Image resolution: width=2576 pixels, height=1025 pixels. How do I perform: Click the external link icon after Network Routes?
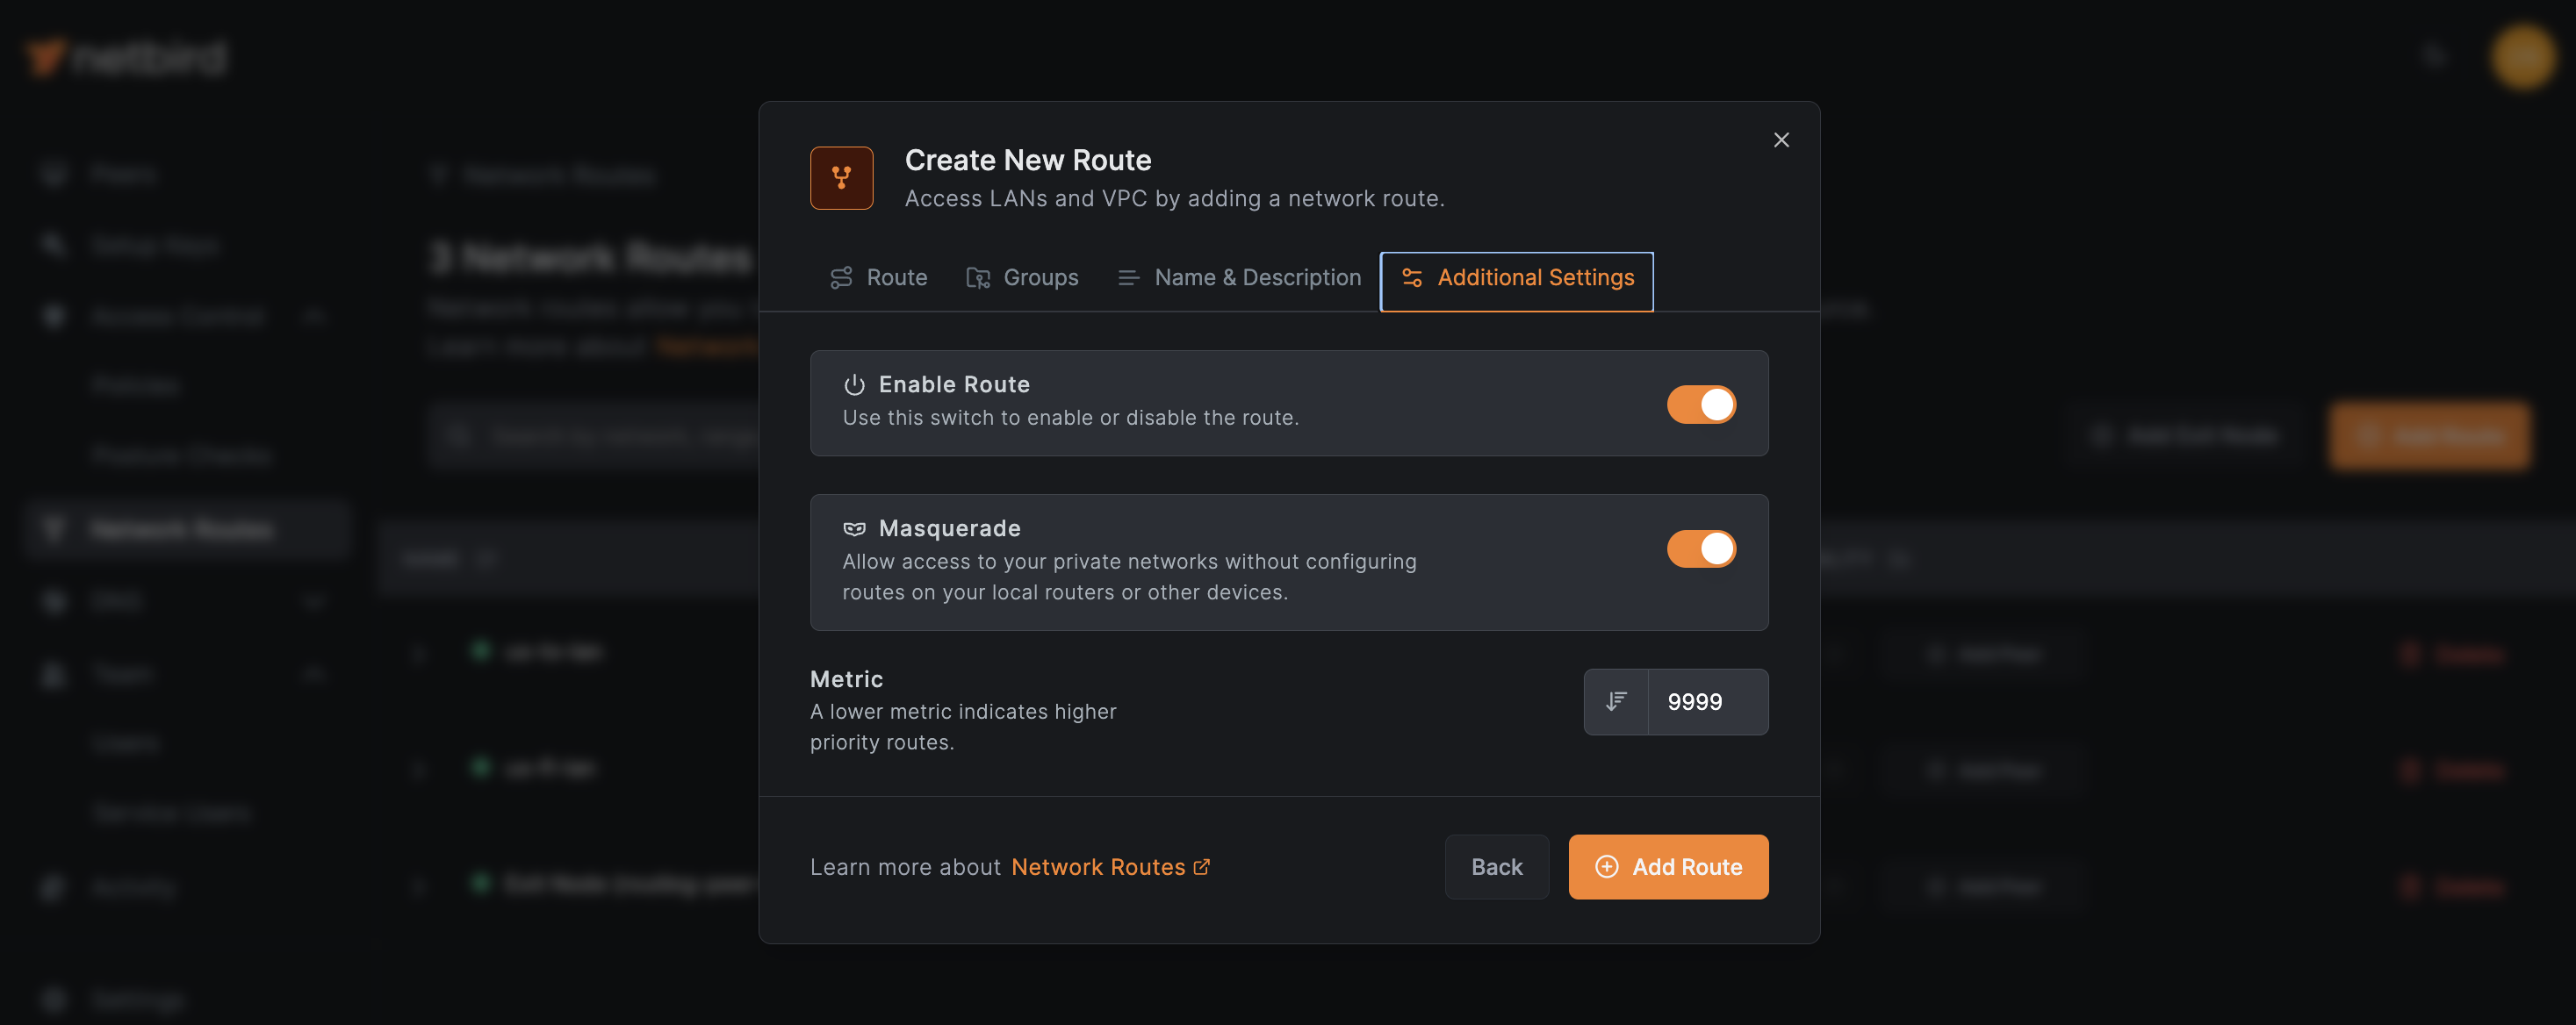(1202, 867)
